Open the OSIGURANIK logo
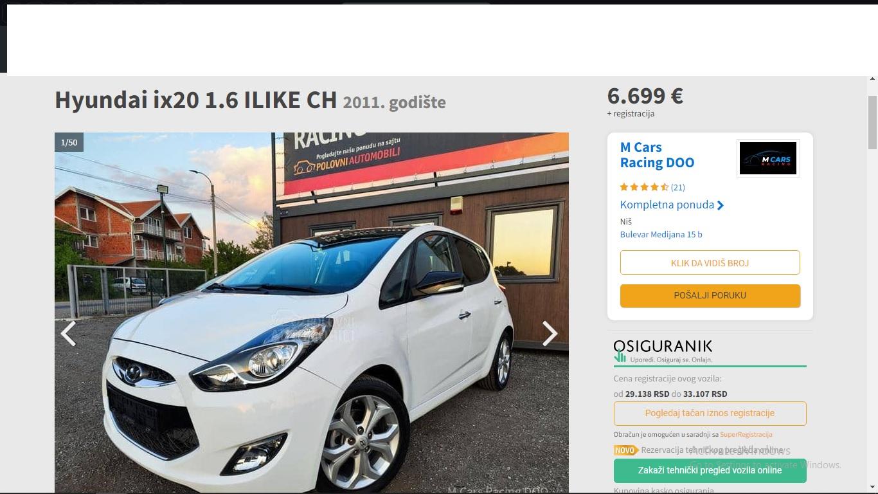Image resolution: width=878 pixels, height=494 pixels. [663, 351]
